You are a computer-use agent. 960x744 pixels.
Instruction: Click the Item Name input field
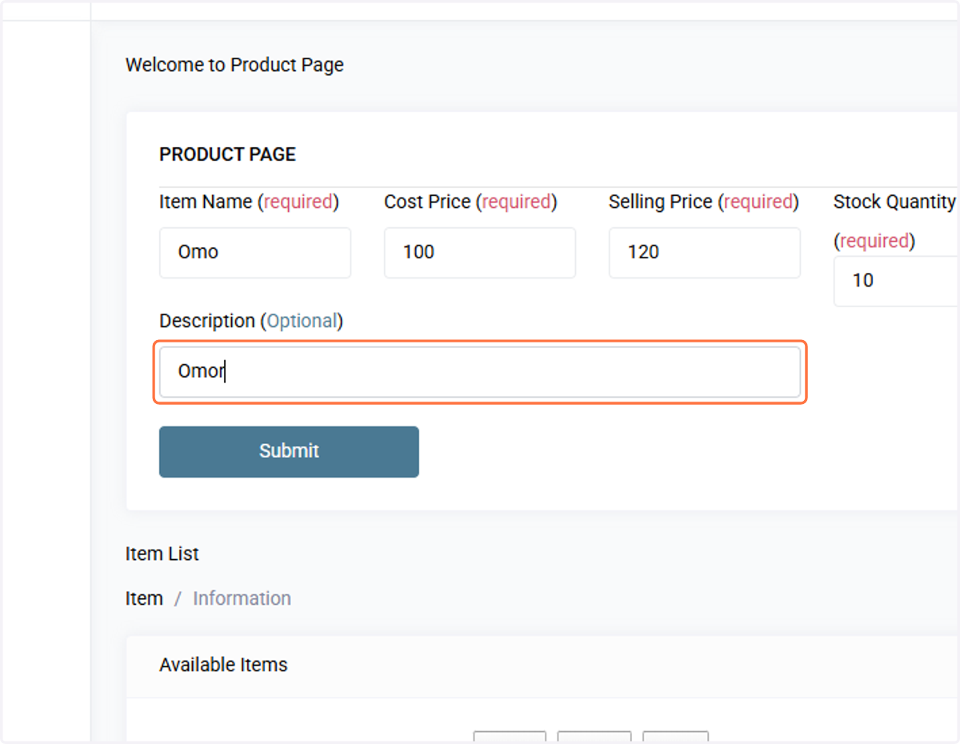(x=255, y=253)
